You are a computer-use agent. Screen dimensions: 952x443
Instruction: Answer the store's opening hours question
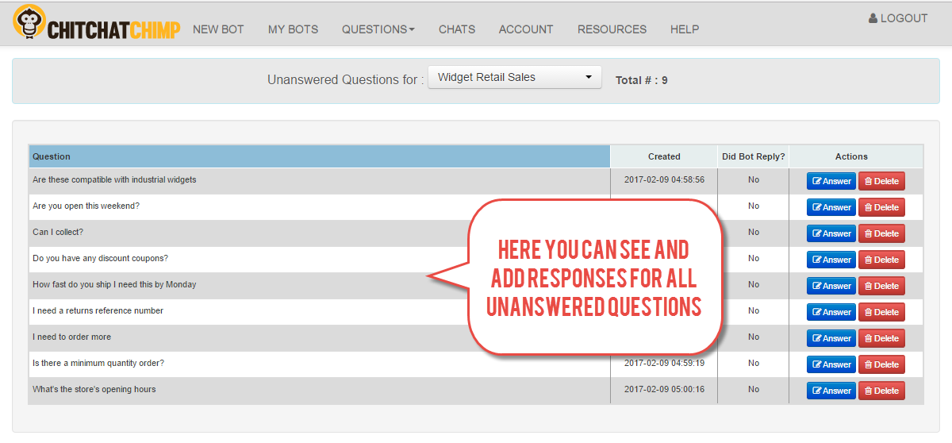point(831,391)
